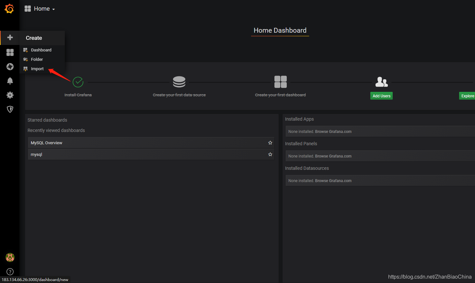The image size is (475, 283).
Task: Open the Dashboards grid icon in sidebar
Action: (x=10, y=52)
